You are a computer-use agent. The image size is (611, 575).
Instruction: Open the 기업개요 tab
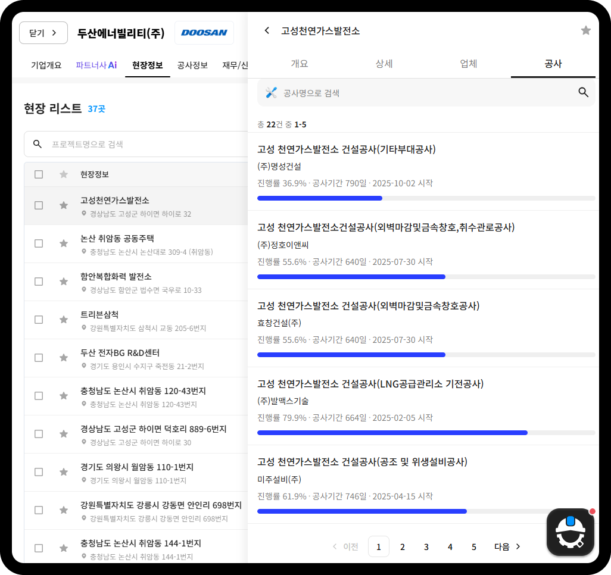46,65
